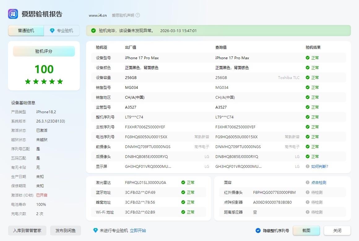Toggle the 隐藏整机序列号 checkbox
The width and height of the screenshot is (359, 241).
(258, 231)
